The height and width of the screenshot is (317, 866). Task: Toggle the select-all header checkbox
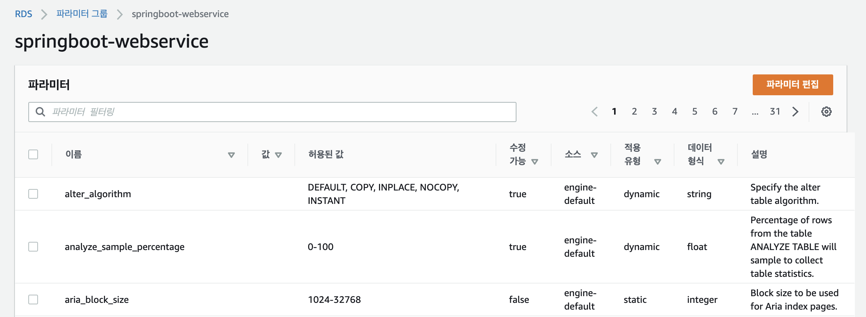[33, 154]
